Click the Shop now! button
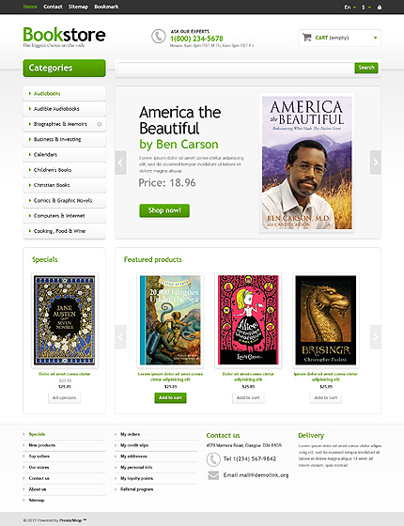This screenshot has height=526, width=404. click(x=164, y=210)
